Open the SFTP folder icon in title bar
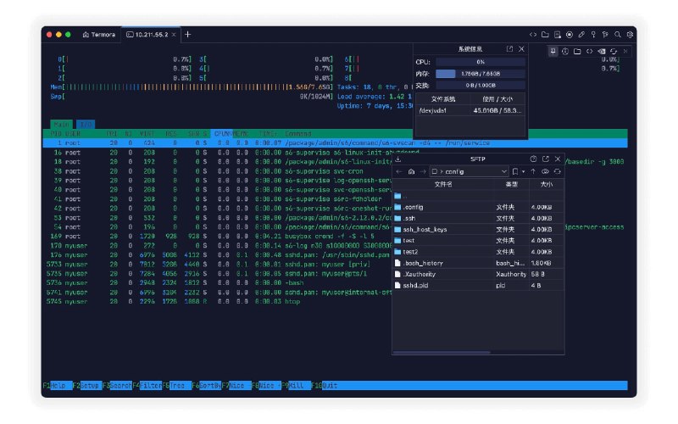The image size is (678, 424). click(x=545, y=35)
